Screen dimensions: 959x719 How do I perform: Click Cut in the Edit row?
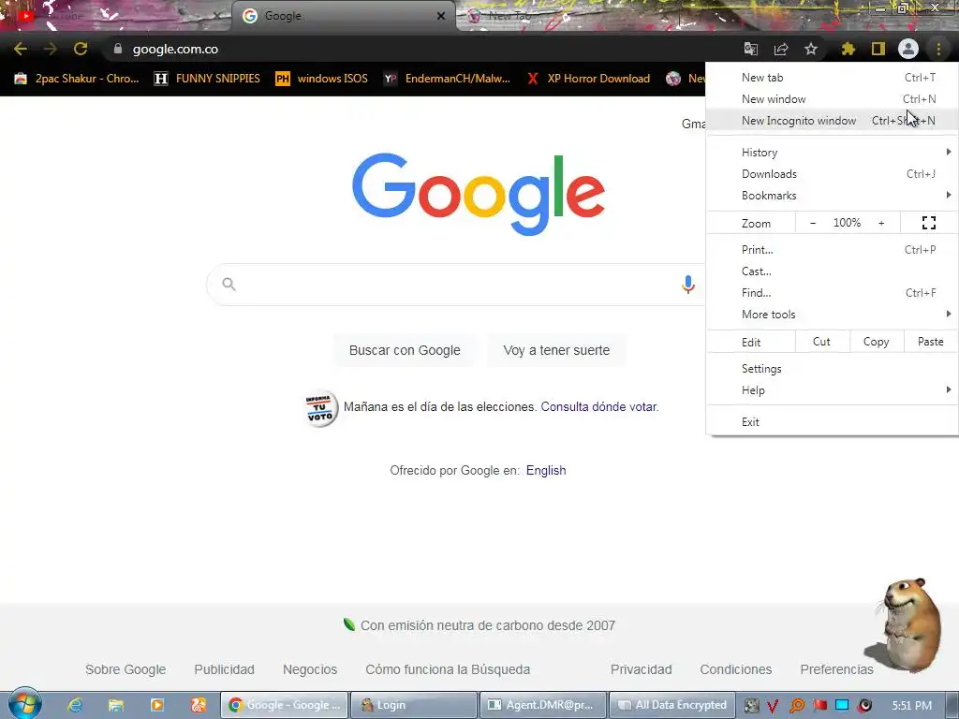[822, 342]
